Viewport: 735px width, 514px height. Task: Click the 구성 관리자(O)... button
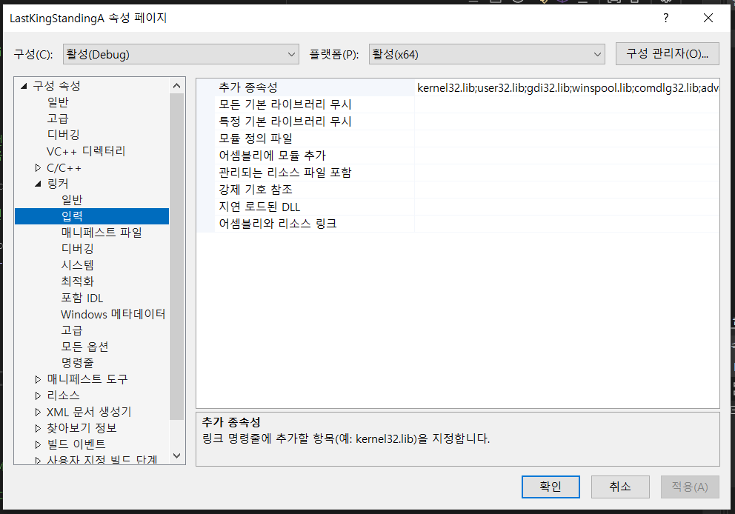[667, 54]
